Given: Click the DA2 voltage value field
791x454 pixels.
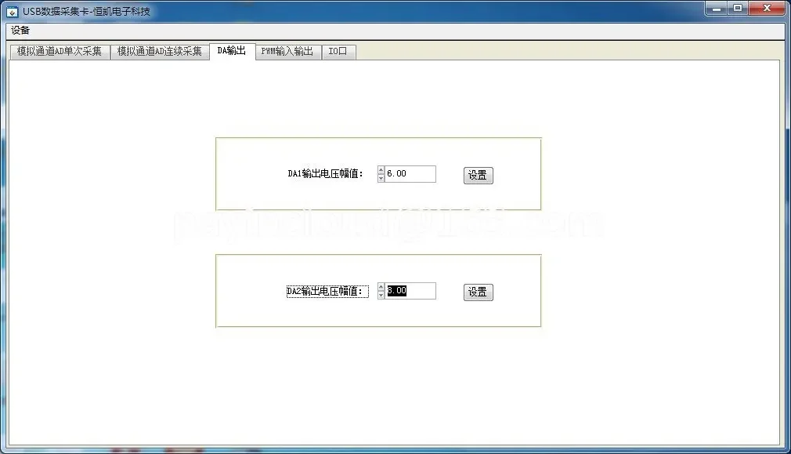Looking at the screenshot, I should (410, 291).
